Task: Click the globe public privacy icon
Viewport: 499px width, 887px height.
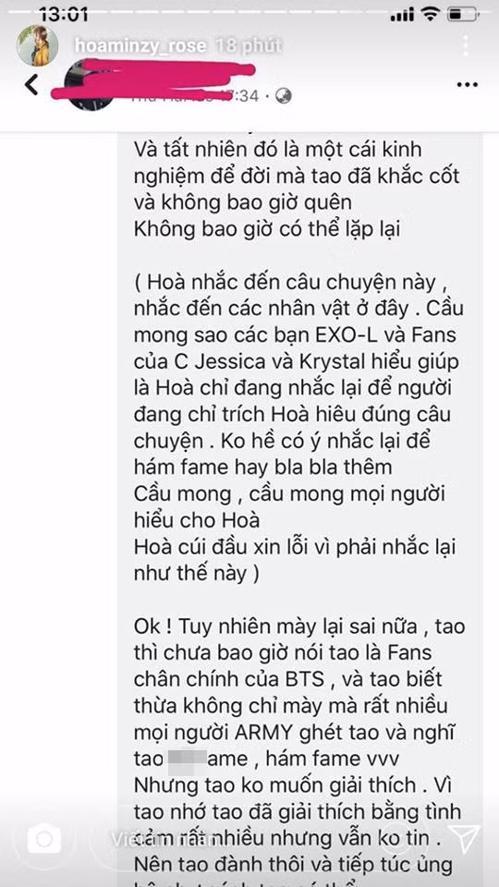Action: click(x=284, y=96)
